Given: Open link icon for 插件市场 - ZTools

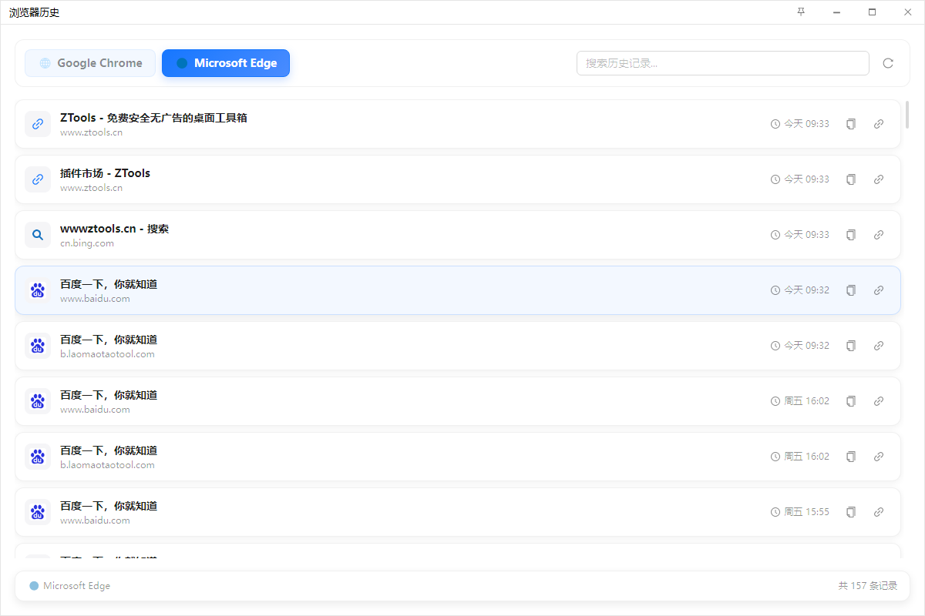Looking at the screenshot, I should pos(879,179).
